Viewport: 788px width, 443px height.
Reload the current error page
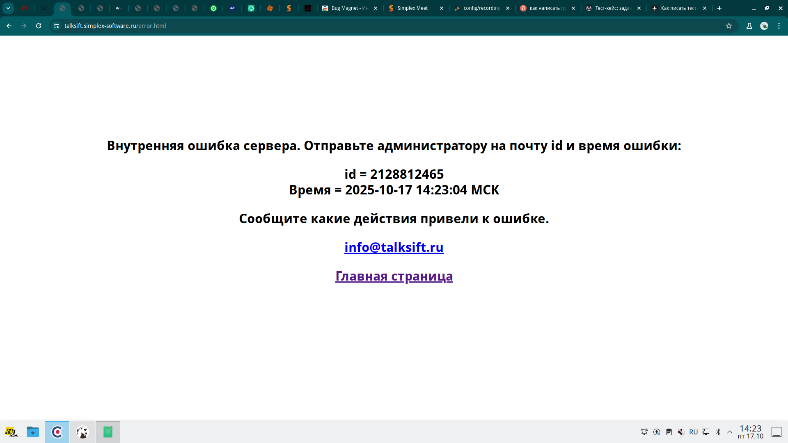coord(39,26)
